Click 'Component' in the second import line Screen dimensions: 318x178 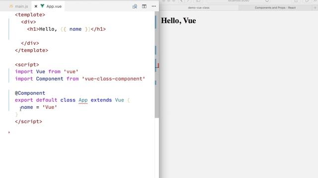tap(50, 79)
